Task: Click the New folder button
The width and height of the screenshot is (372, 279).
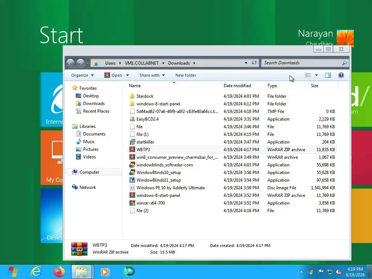Action: coord(186,75)
